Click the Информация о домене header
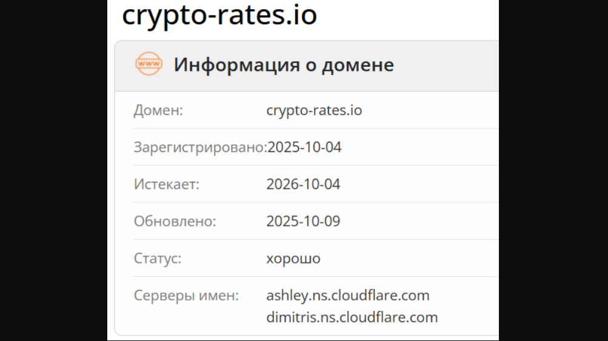Image resolution: width=608 pixels, height=341 pixels. click(x=284, y=65)
